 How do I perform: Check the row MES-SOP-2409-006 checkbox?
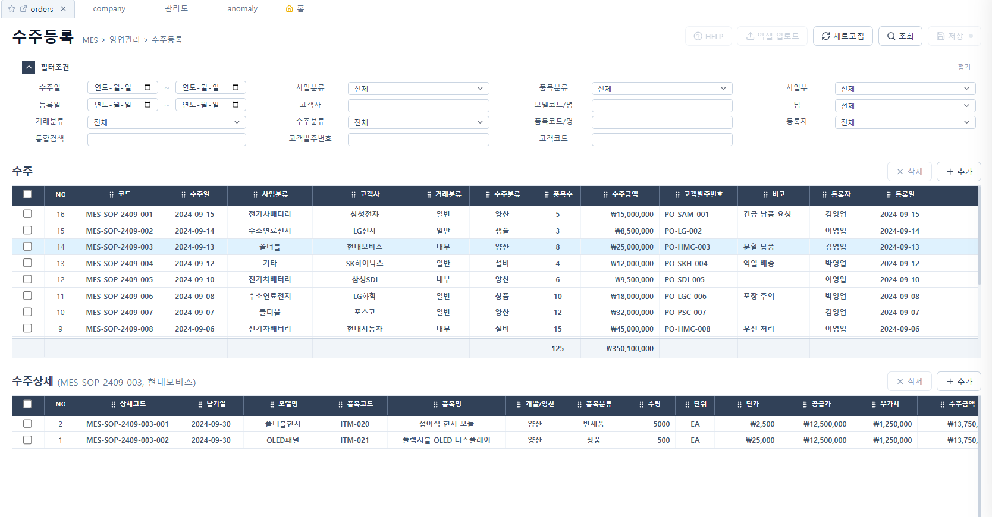pyautogui.click(x=27, y=295)
